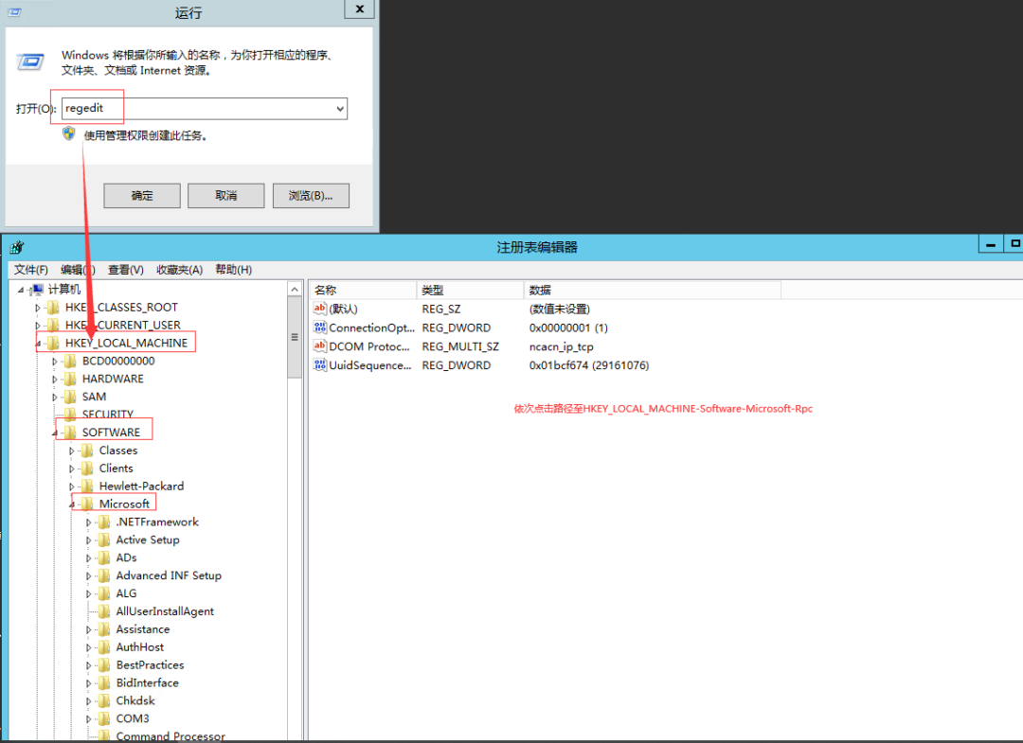Click the regedit text input field
This screenshot has width=1023, height=743.
[205, 109]
